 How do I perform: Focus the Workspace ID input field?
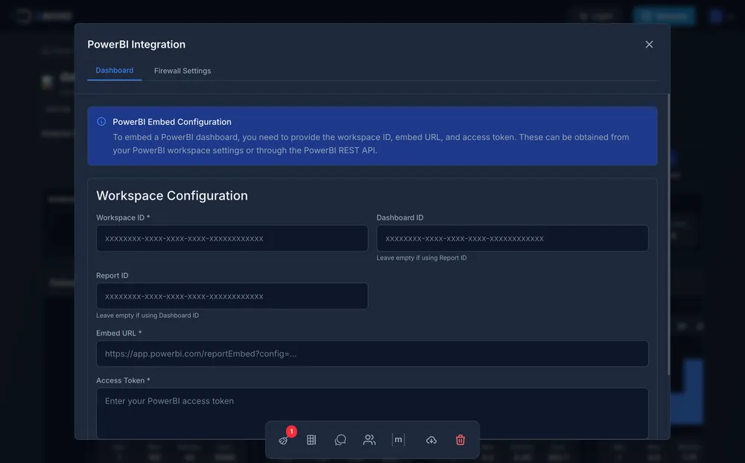point(232,238)
